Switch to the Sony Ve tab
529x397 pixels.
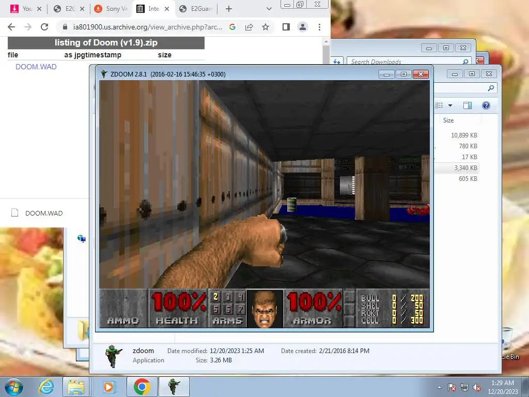112,9
